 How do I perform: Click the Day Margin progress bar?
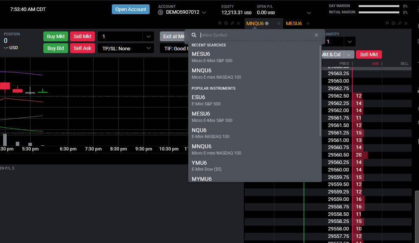click(379, 6)
